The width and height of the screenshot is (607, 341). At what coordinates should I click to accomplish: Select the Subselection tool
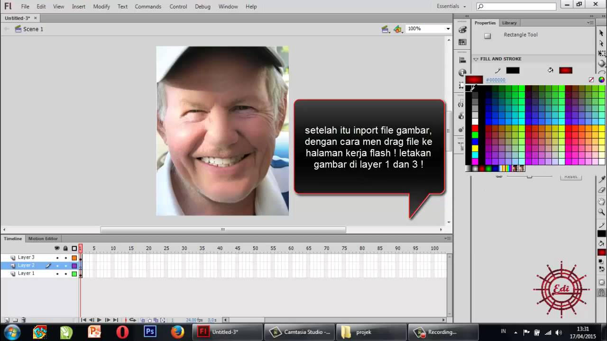[601, 43]
